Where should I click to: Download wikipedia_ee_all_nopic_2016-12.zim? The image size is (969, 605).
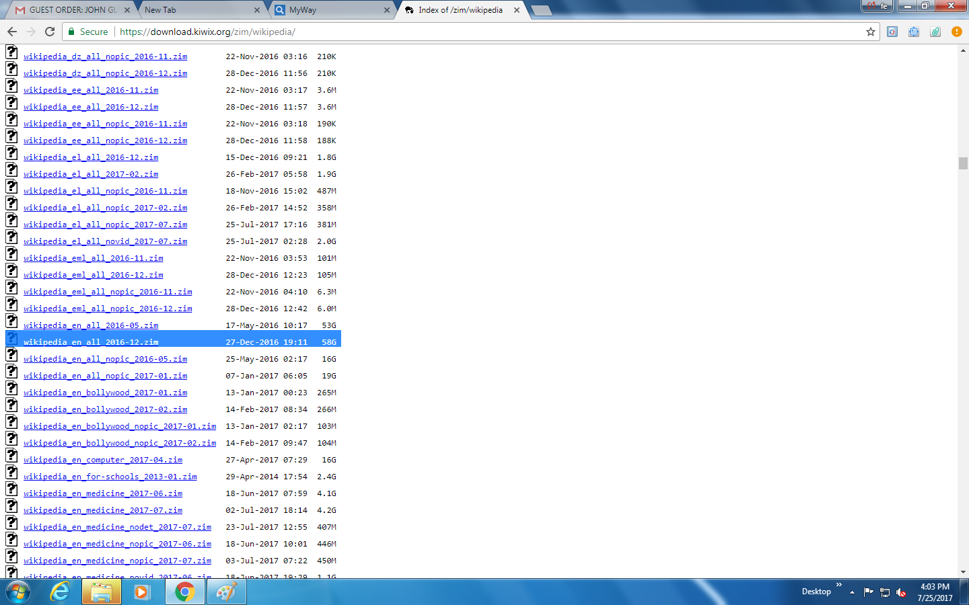[x=106, y=140]
